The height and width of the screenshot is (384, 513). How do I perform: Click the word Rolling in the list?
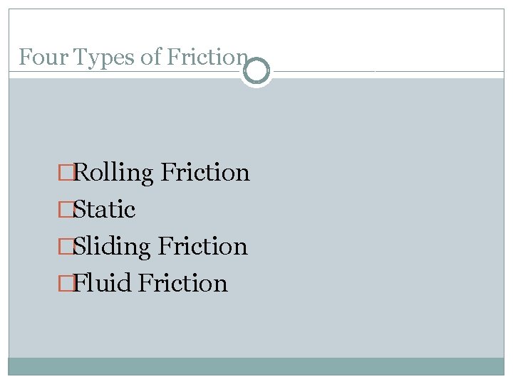[114, 173]
